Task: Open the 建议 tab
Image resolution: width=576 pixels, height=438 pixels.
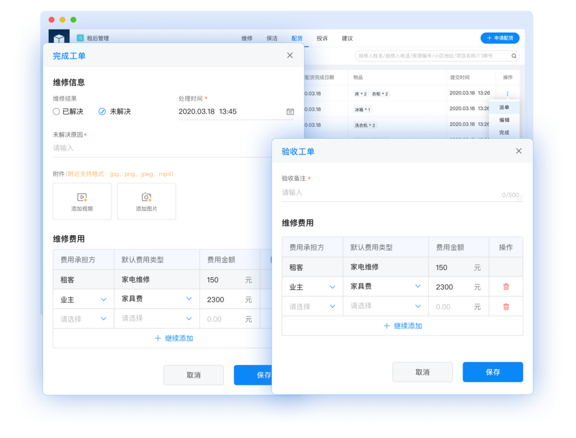Action: (347, 38)
